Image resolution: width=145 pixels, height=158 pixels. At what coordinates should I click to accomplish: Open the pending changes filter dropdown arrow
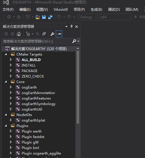click(x=33, y=34)
